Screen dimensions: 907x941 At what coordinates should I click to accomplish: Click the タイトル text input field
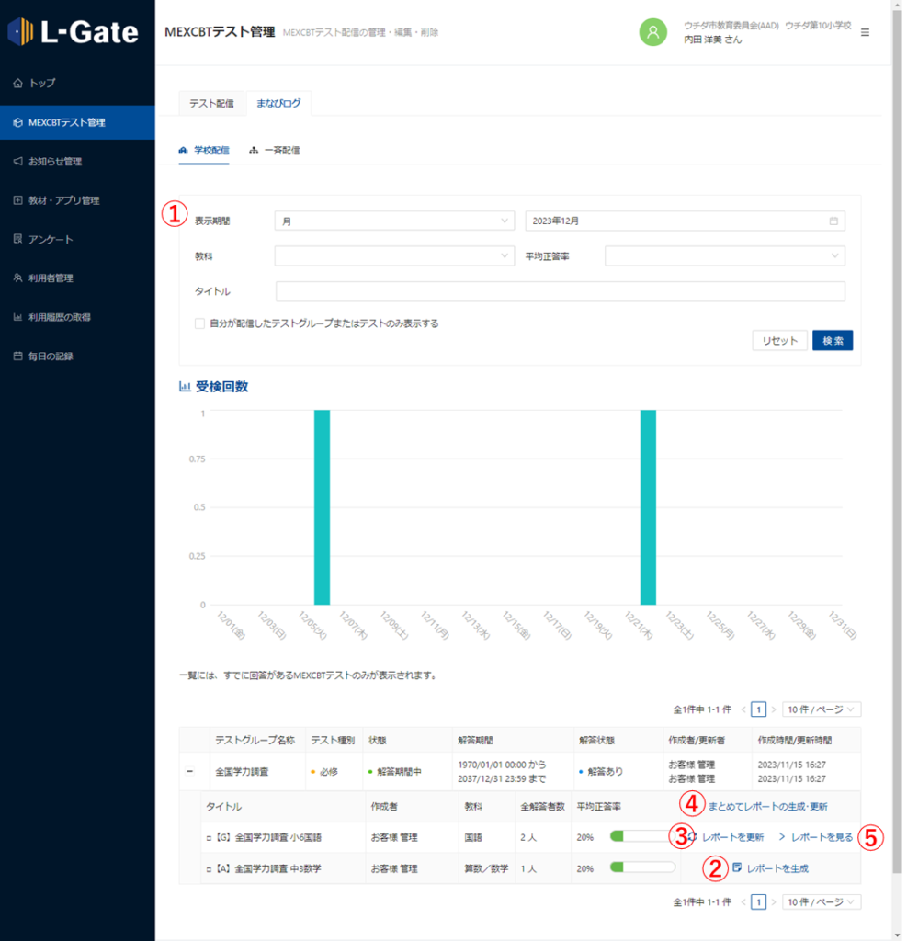pos(560,291)
